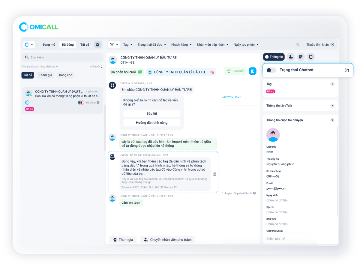Click the Trạng thái Chatbot help (?) icon
The width and height of the screenshot is (360, 270).
pyautogui.click(x=347, y=70)
